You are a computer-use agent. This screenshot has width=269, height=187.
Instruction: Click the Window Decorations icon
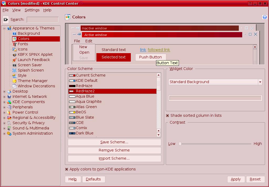point(14,86)
